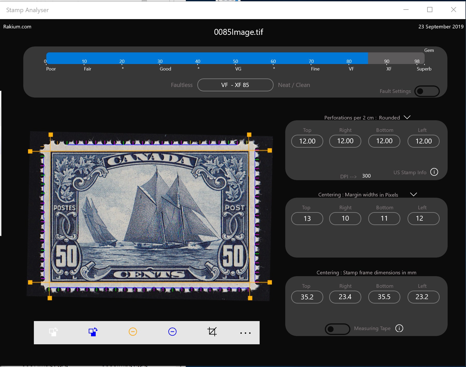Screen dimensions: 466x367
Task: Click the Fault Settings label
Action: [x=395, y=91]
